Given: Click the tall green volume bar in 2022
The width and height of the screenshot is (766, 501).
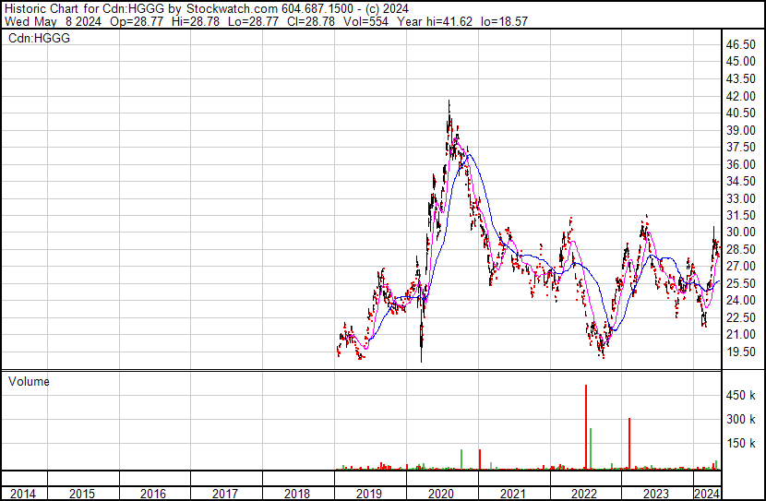Looking at the screenshot, I should [592, 448].
